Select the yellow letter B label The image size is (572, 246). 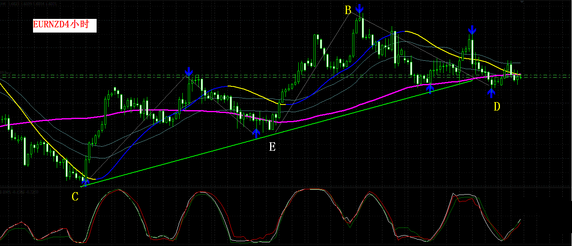pos(348,10)
